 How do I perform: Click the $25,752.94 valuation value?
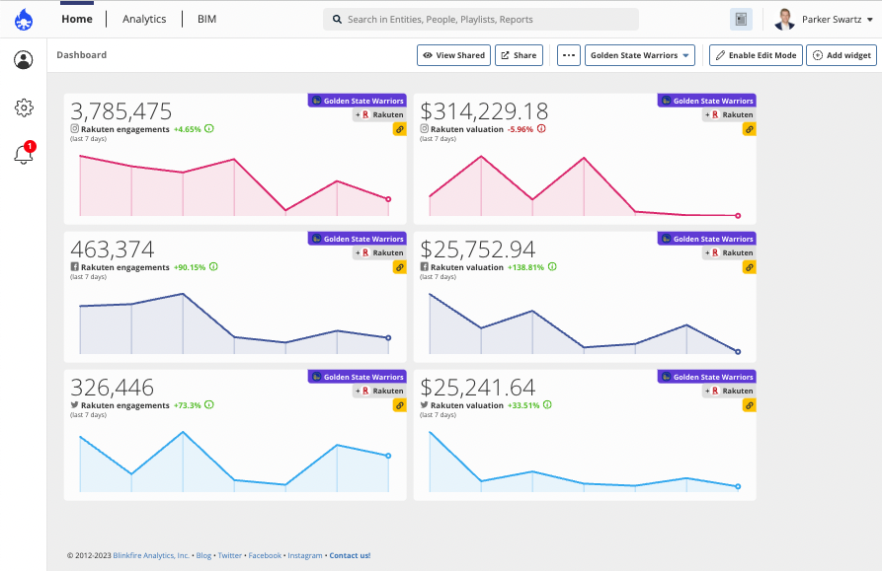click(478, 250)
